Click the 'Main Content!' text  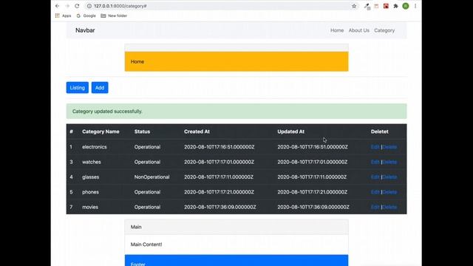(x=146, y=245)
